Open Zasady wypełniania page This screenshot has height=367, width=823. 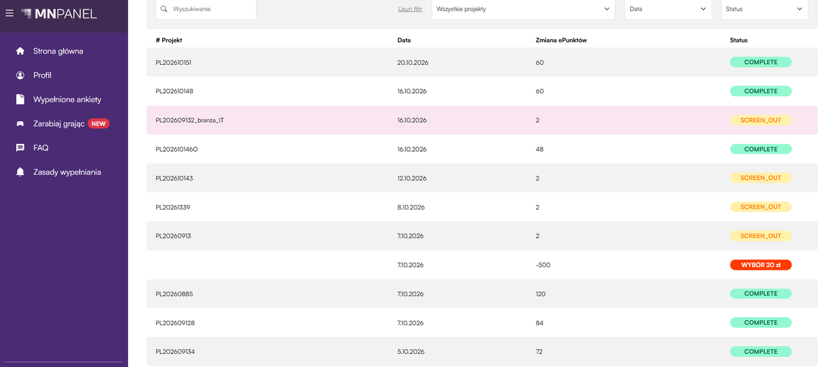click(67, 172)
